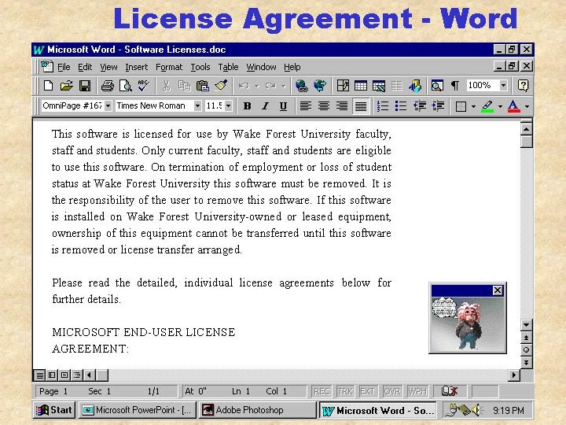Toggle italic formatting
The width and height of the screenshot is (566, 425).
point(266,106)
